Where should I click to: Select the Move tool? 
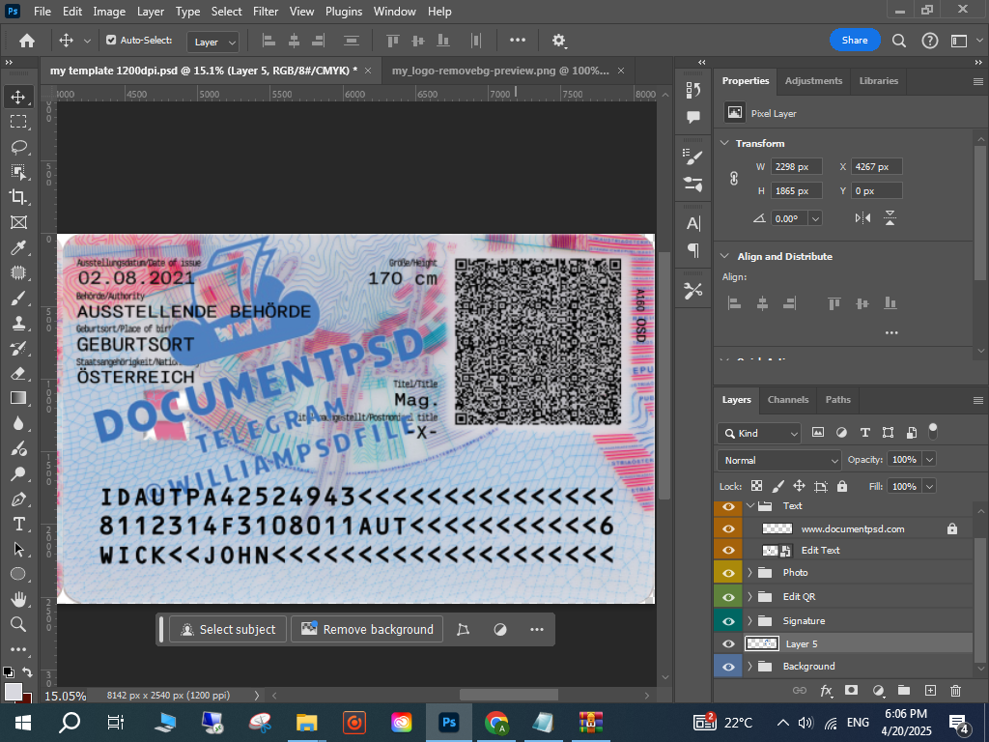coord(18,97)
